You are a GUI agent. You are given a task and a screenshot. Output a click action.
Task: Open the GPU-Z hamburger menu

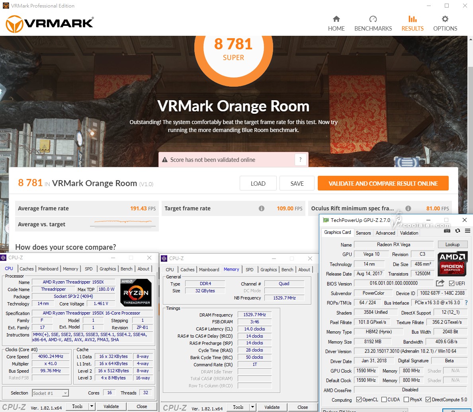pyautogui.click(x=467, y=231)
